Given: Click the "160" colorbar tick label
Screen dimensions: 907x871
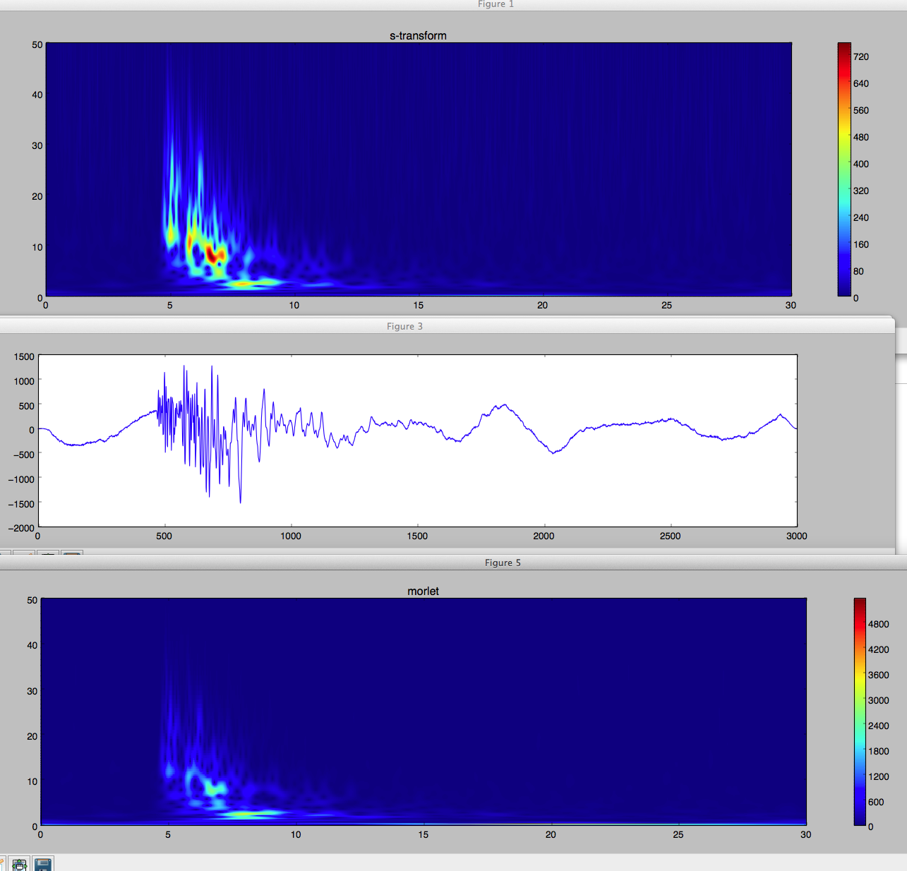Looking at the screenshot, I should (x=861, y=244).
